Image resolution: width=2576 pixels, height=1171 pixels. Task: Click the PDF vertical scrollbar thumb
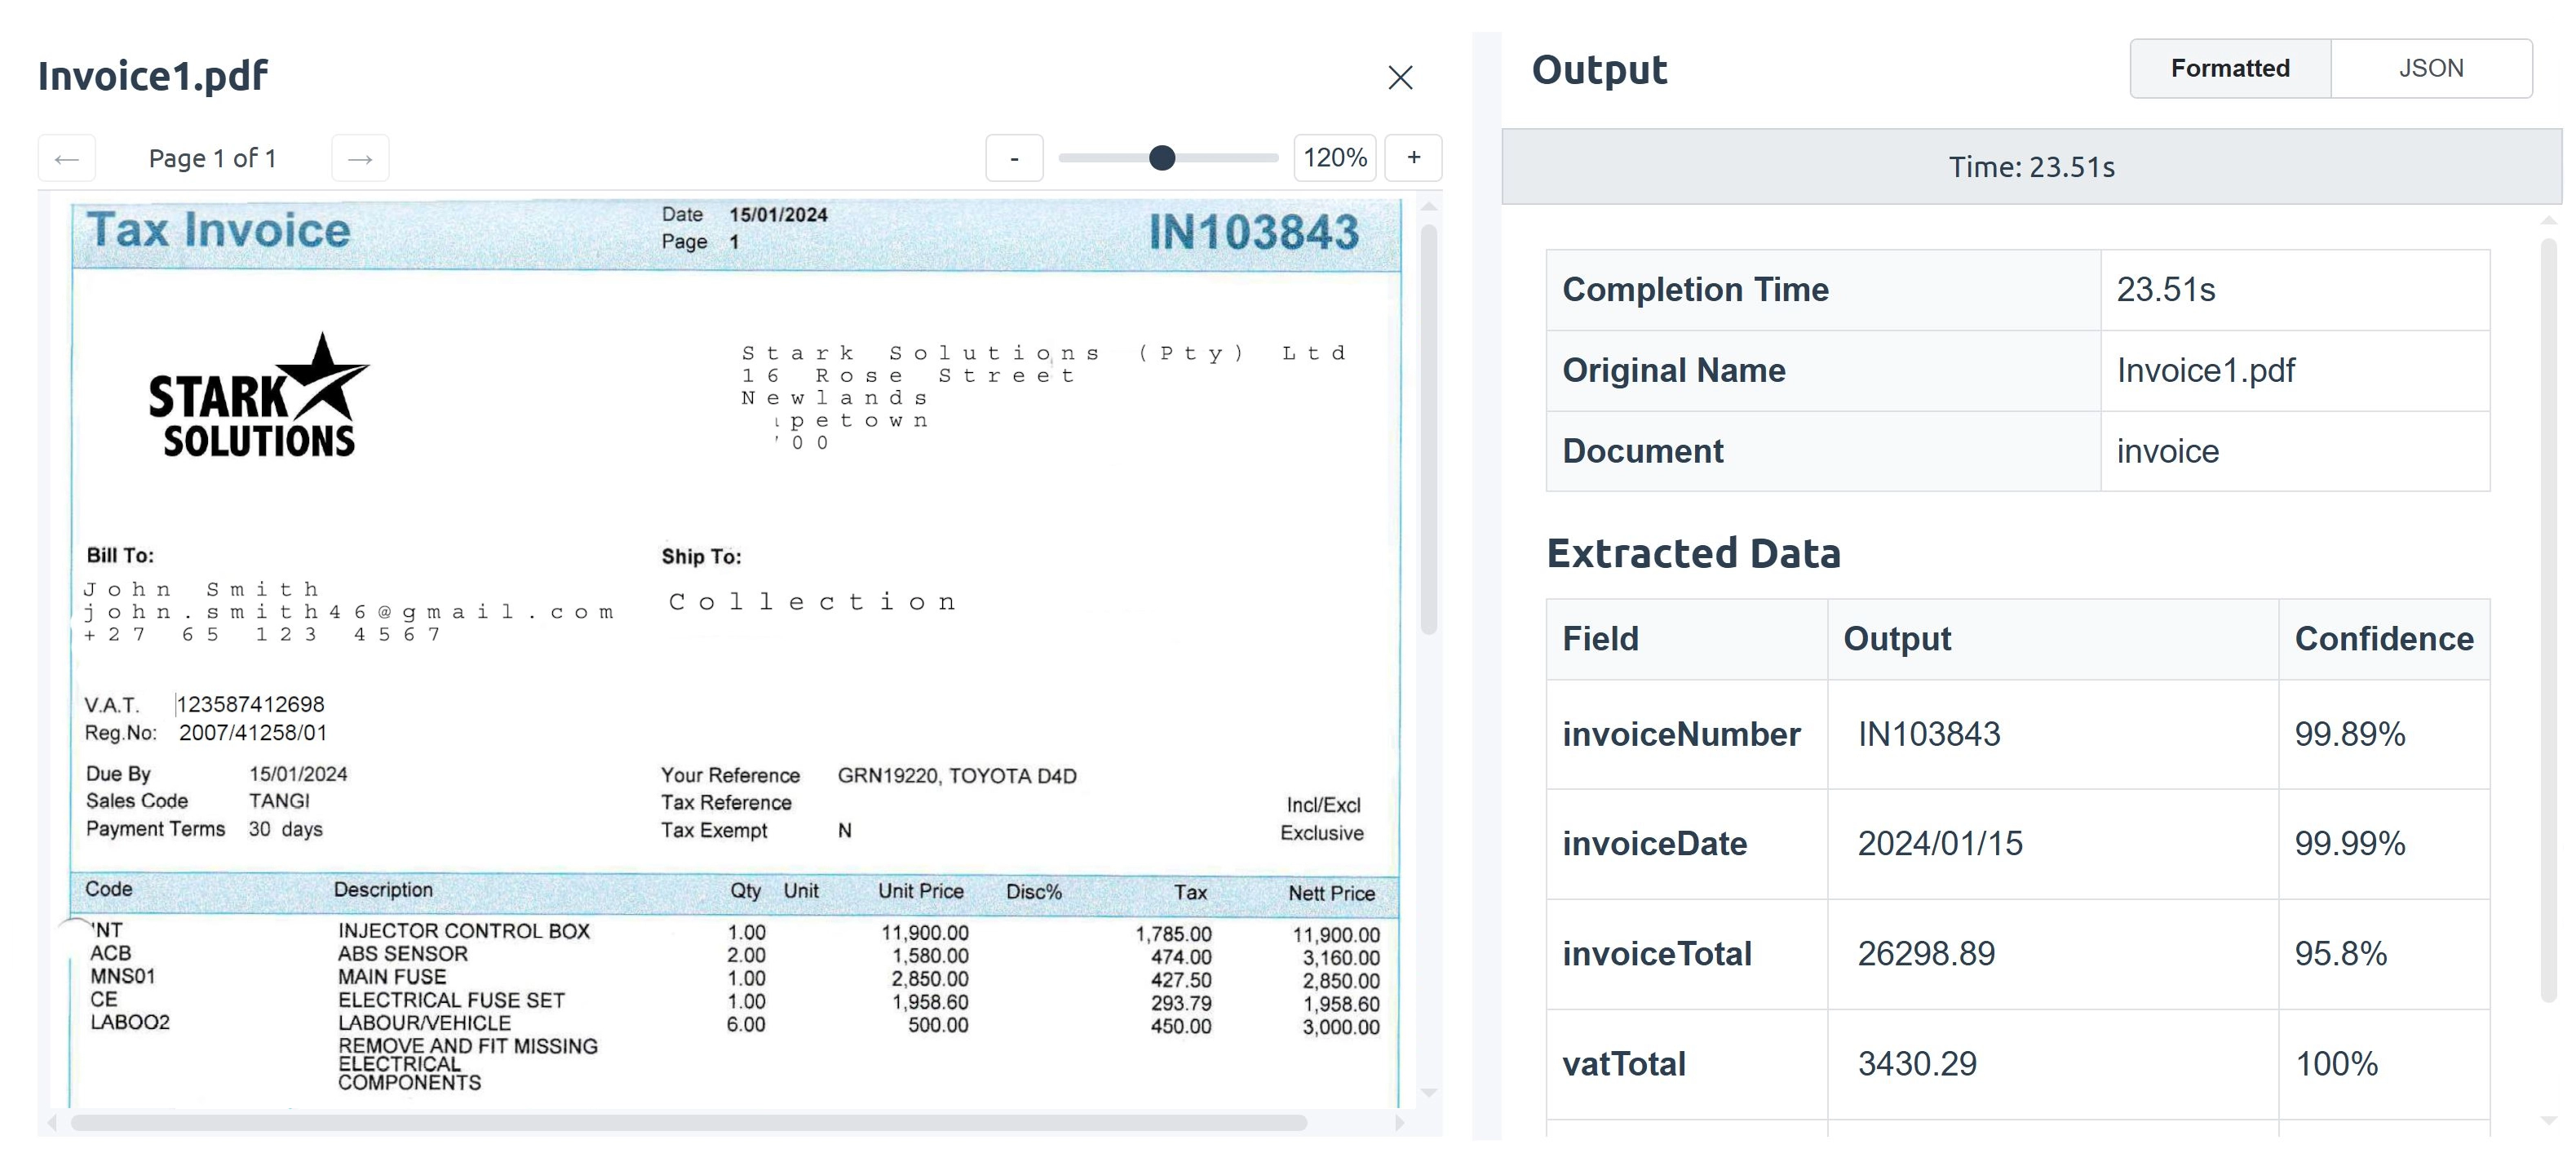[1428, 430]
